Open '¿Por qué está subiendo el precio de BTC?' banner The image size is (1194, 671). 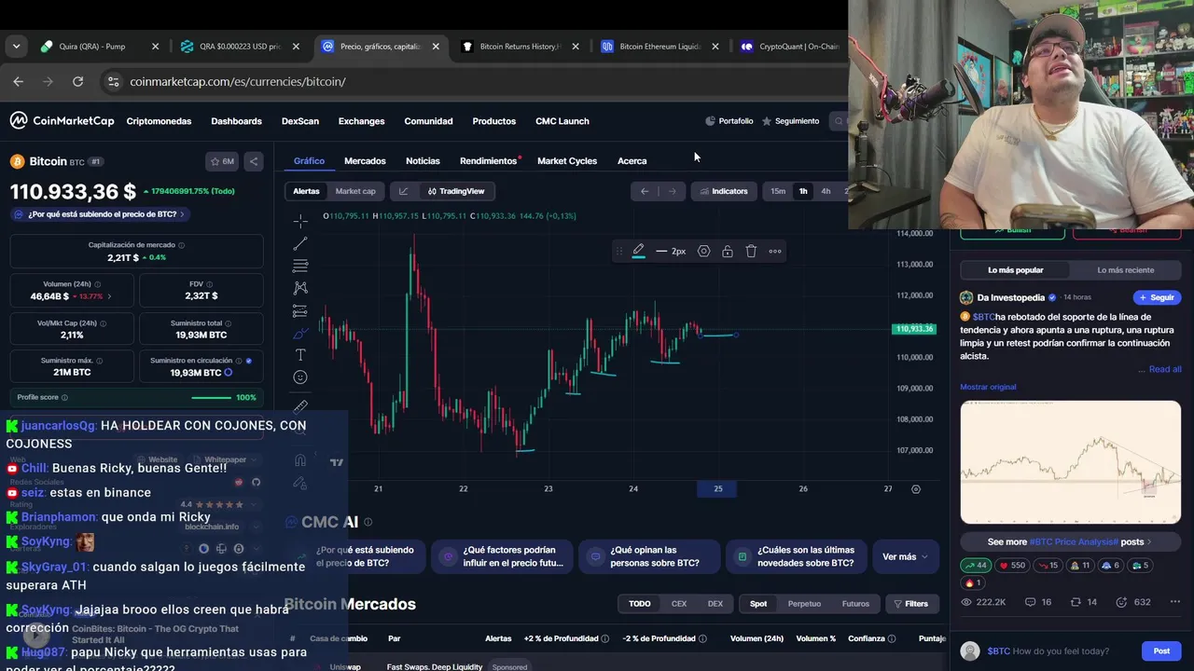click(x=101, y=214)
